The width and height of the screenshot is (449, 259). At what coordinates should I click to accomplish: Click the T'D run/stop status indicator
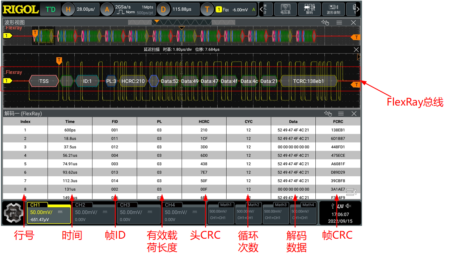(x=51, y=9)
